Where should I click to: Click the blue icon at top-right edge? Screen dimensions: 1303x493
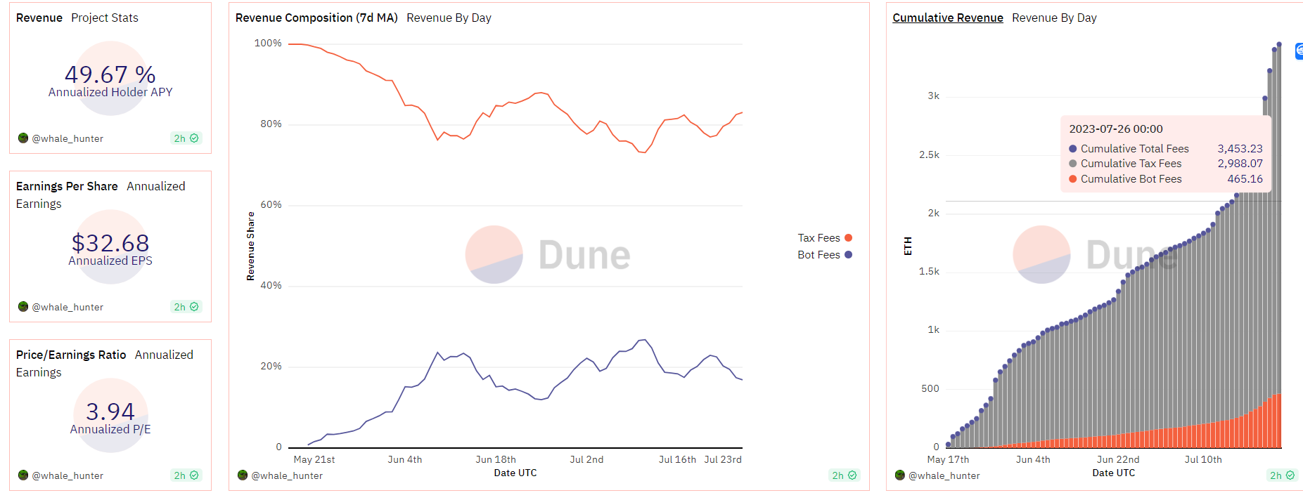[x=1299, y=51]
